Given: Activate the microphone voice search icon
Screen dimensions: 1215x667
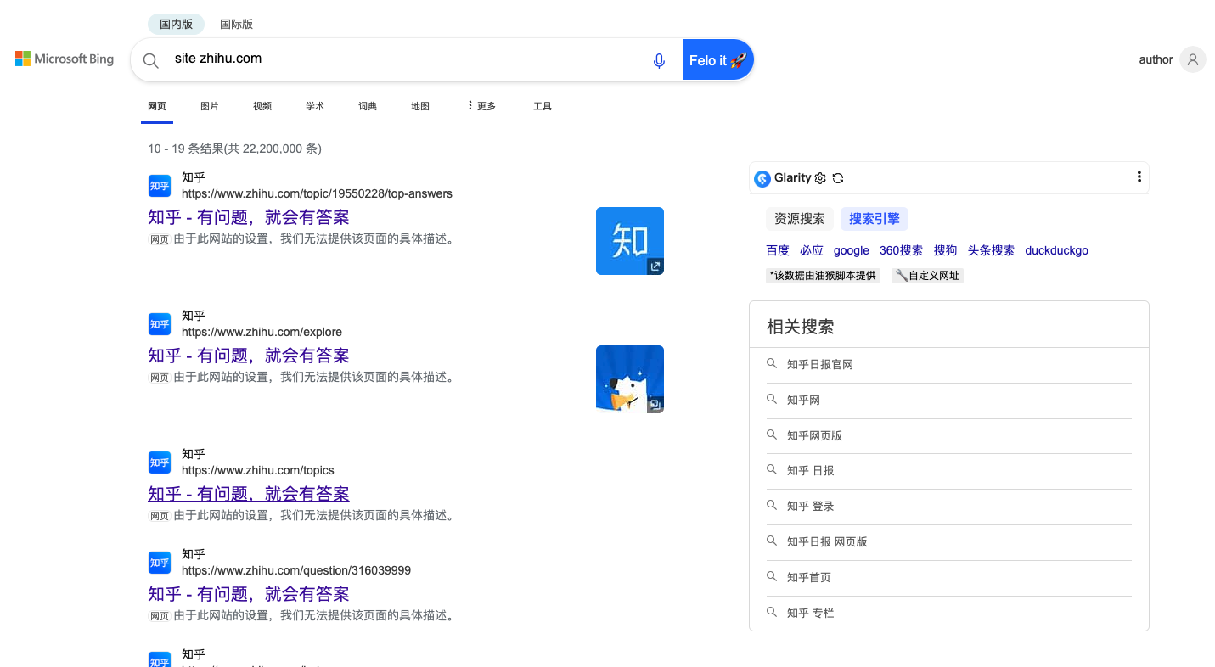Looking at the screenshot, I should 659,60.
